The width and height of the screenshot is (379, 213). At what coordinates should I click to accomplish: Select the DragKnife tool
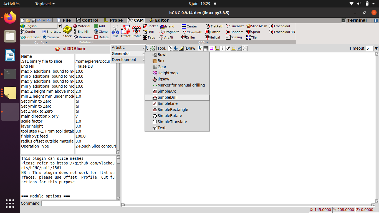coord(170,32)
